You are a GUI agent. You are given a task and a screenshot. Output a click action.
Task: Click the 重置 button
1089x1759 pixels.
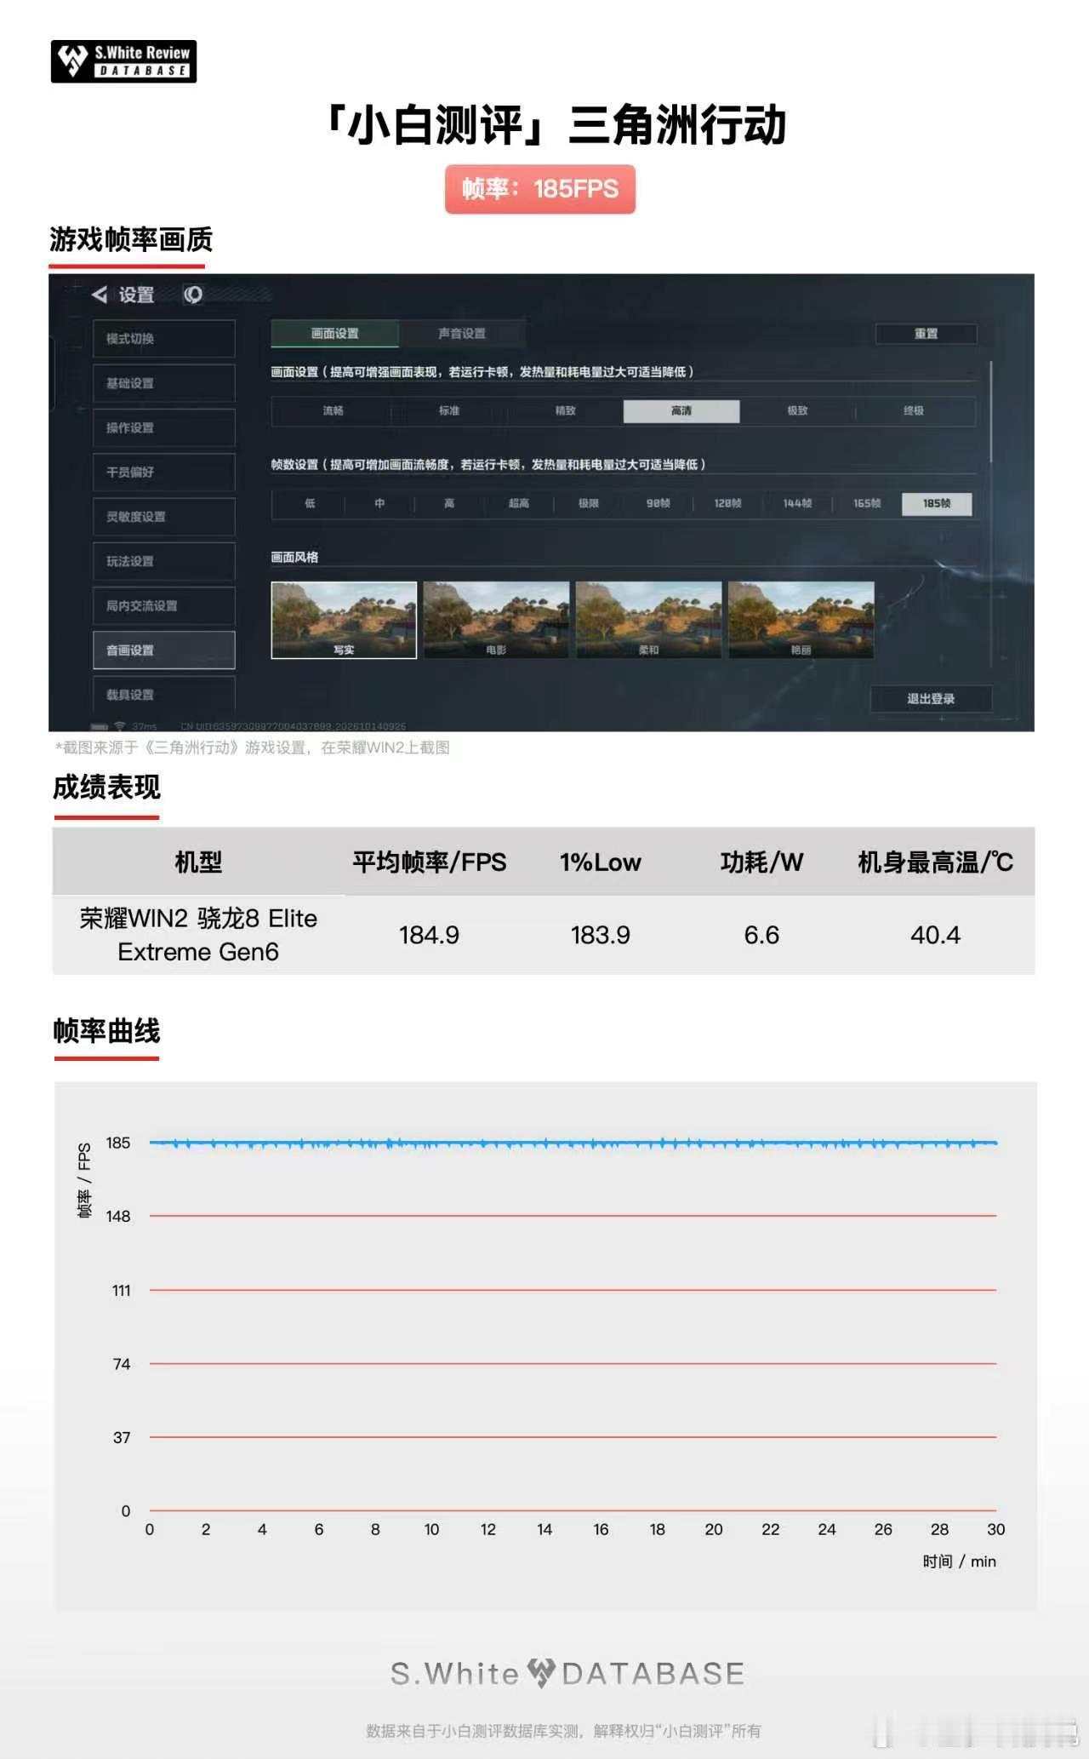(926, 334)
